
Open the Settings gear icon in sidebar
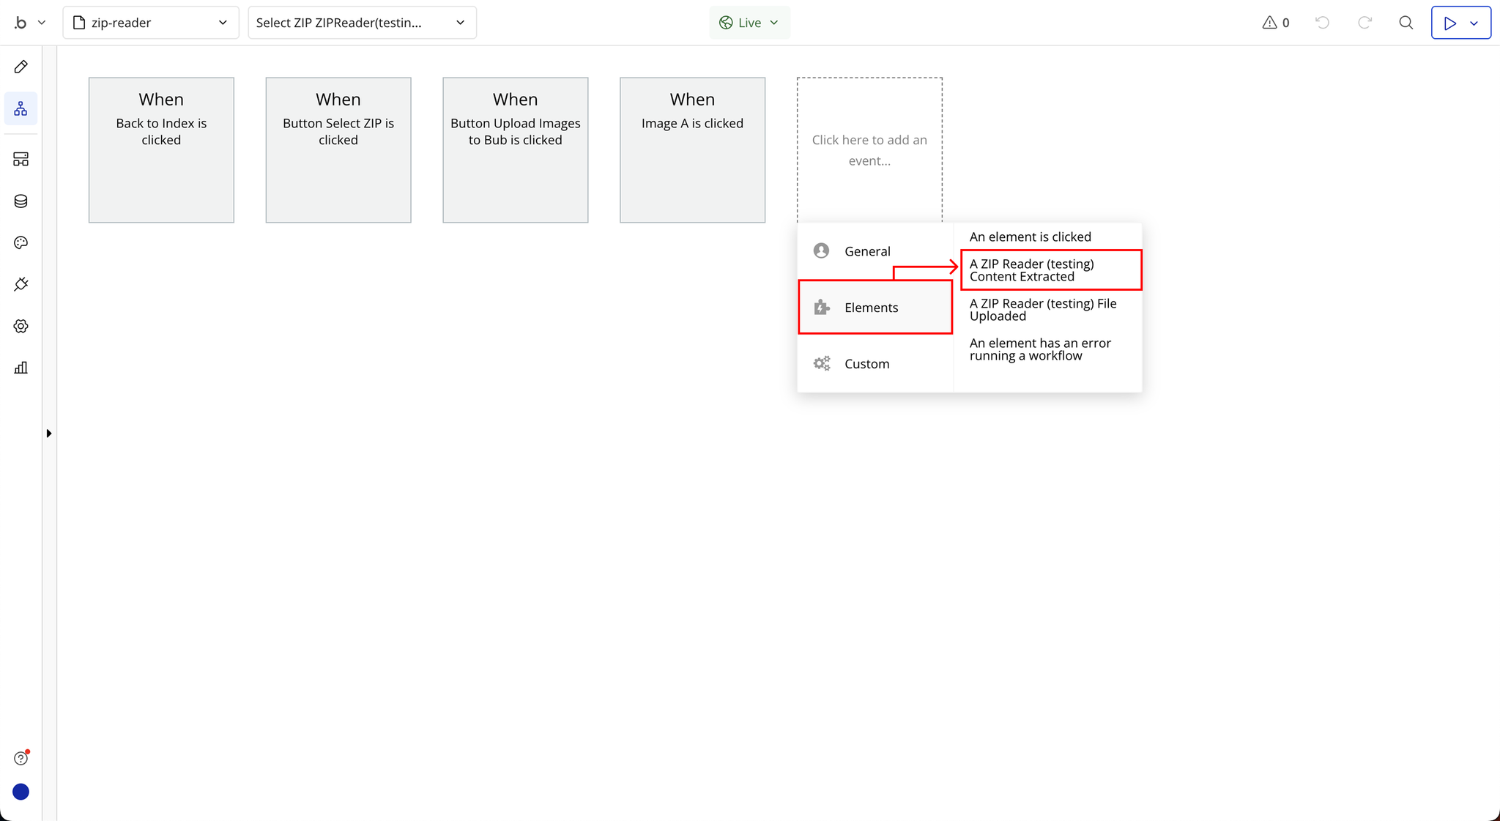pyautogui.click(x=21, y=326)
